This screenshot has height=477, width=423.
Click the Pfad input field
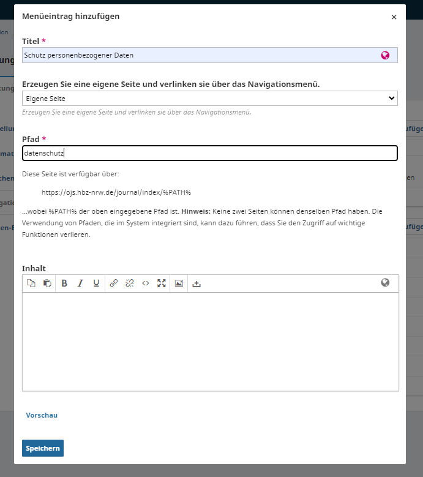[x=209, y=153]
